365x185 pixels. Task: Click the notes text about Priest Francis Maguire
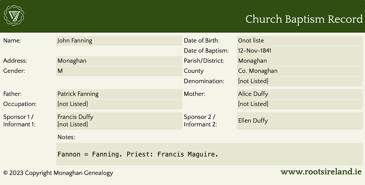click(x=138, y=154)
